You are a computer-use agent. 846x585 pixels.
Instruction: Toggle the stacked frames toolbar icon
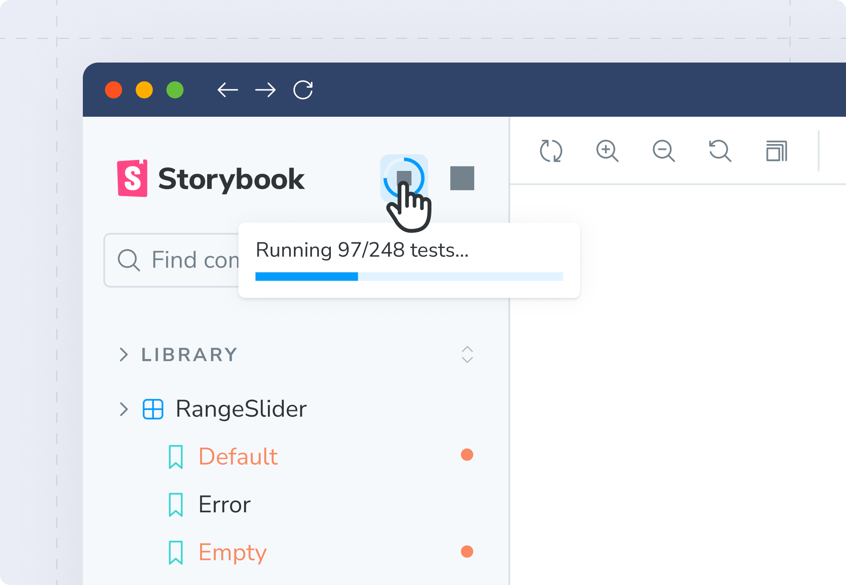click(776, 151)
